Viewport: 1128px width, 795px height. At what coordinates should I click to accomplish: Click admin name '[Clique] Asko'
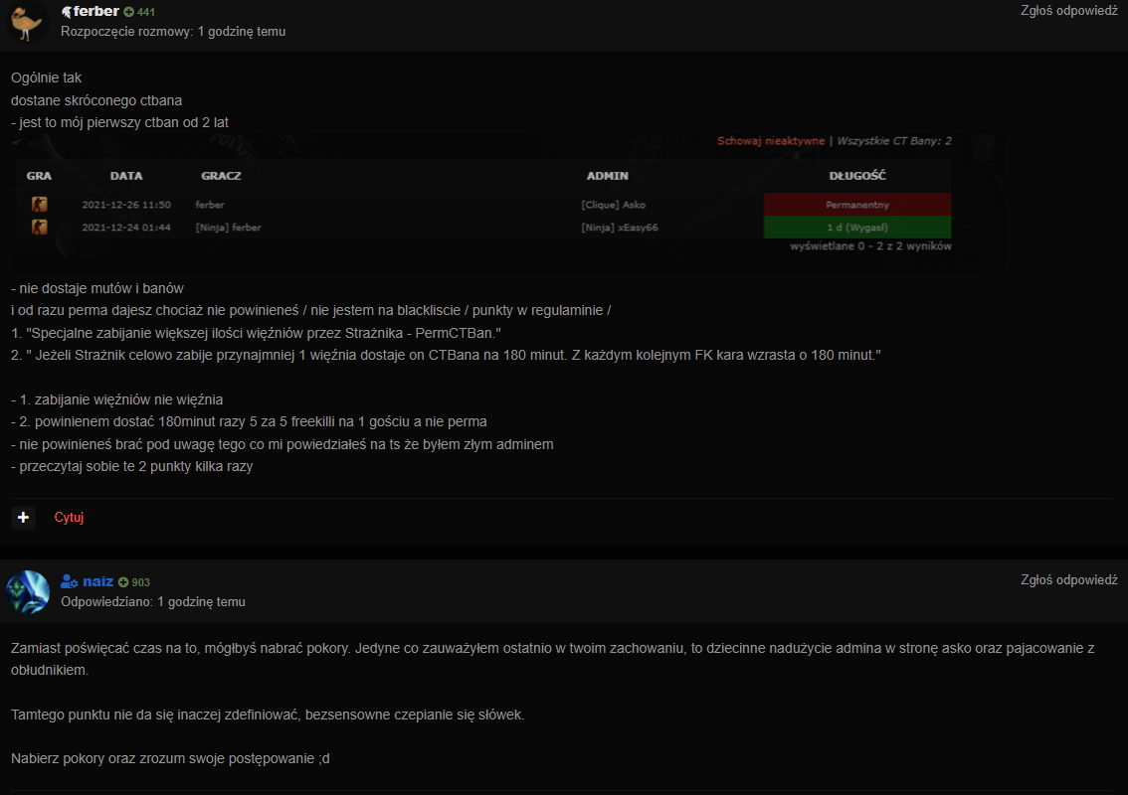tap(613, 205)
